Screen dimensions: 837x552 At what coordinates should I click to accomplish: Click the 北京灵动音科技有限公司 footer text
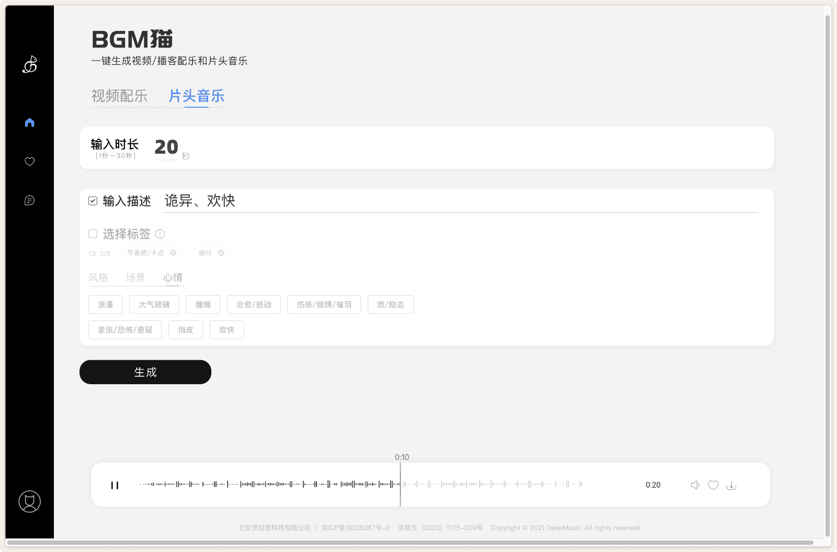pos(274,528)
